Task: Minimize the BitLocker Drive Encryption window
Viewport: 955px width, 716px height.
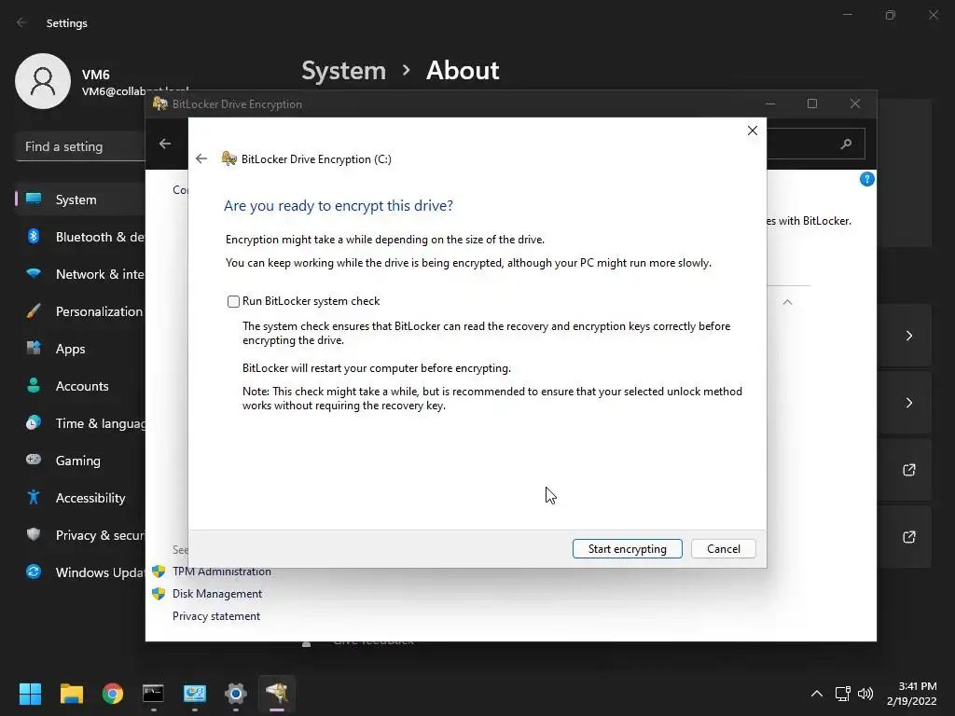Action: [x=770, y=103]
